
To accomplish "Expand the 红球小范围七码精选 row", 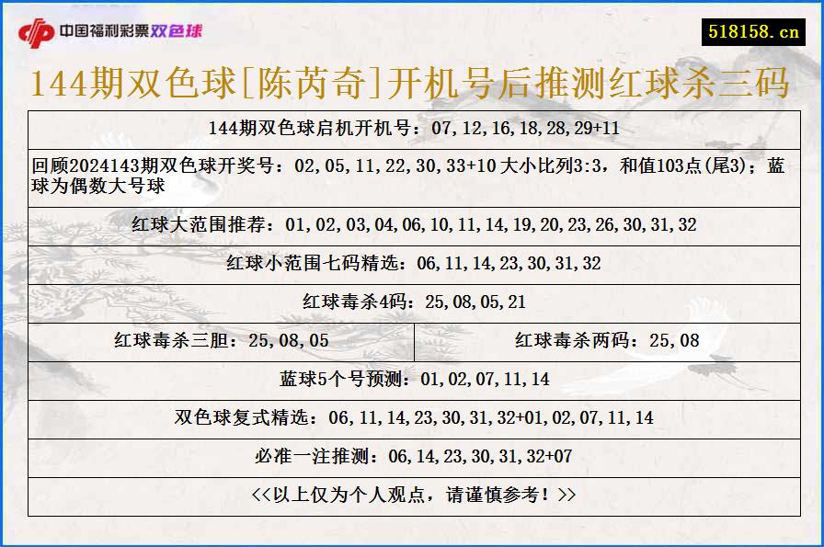I will coord(412,263).
